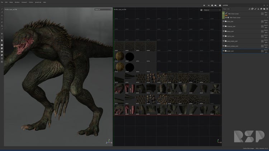
Task: Select the Paint brush tool in left toolbar
Action: tap(2, 9)
